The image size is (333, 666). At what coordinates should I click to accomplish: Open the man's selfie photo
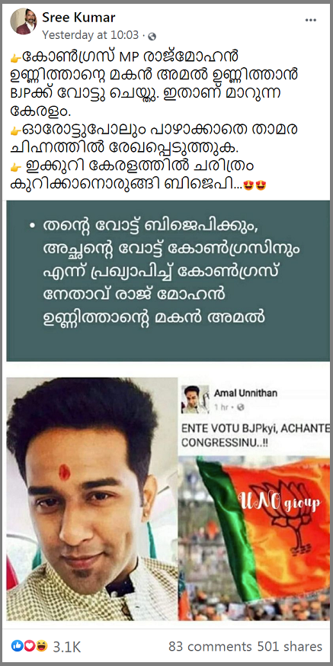pyautogui.click(x=92, y=499)
